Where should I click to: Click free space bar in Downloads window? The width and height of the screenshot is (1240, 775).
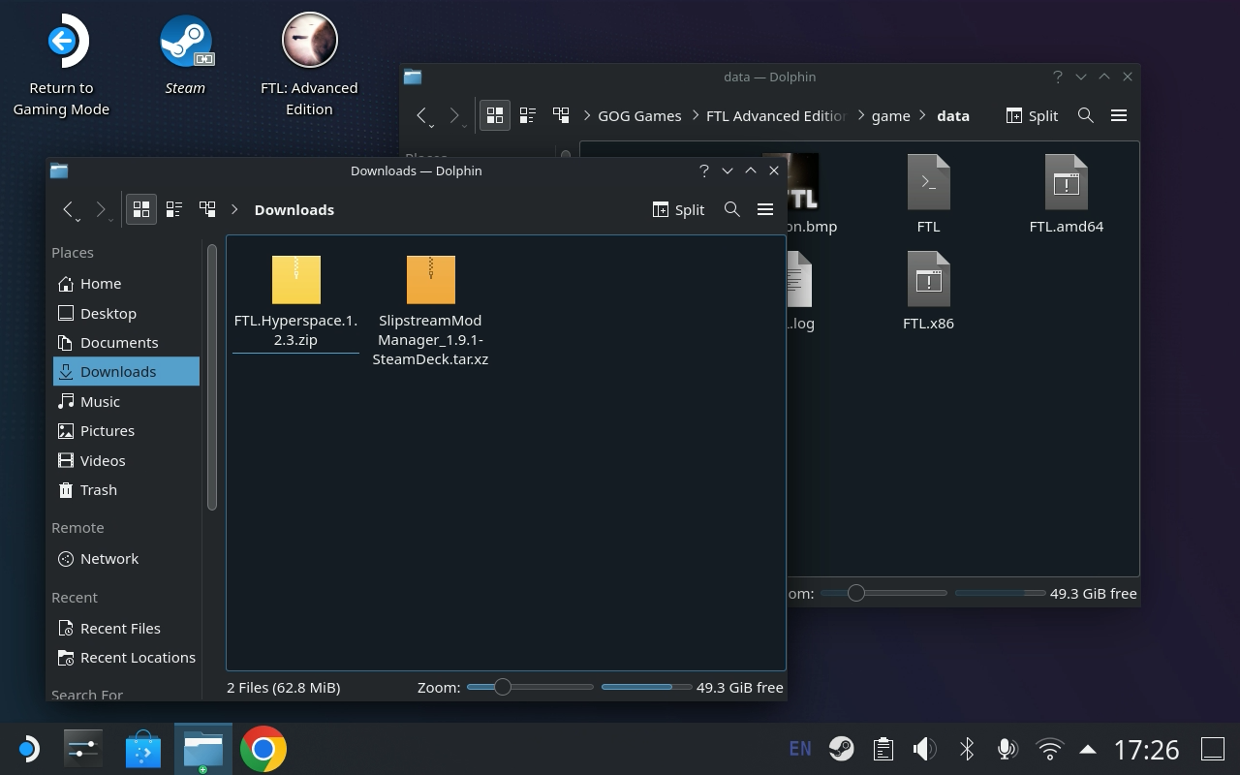pos(646,687)
